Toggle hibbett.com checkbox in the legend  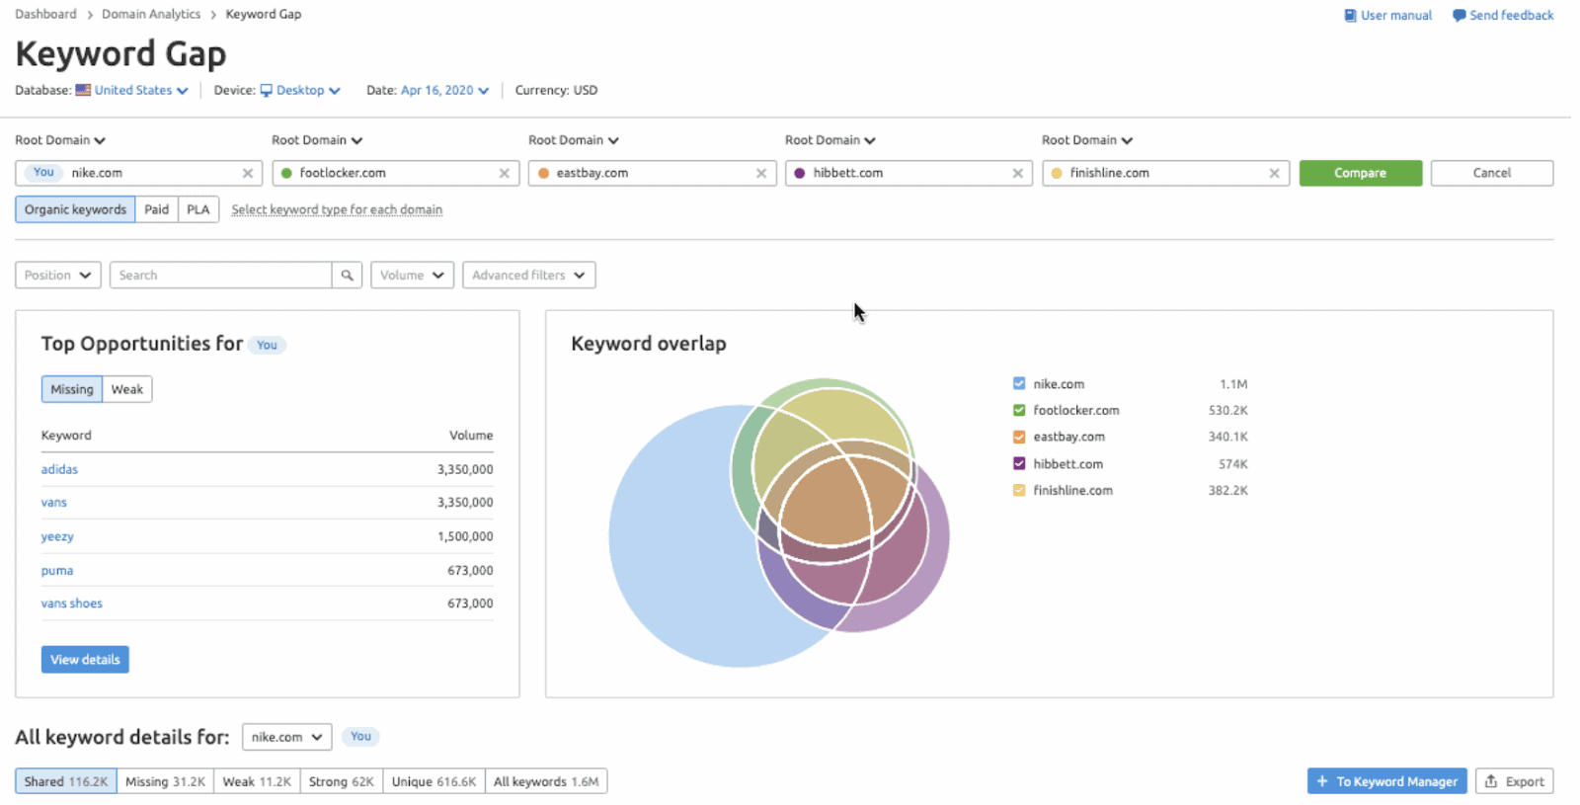click(x=1019, y=463)
